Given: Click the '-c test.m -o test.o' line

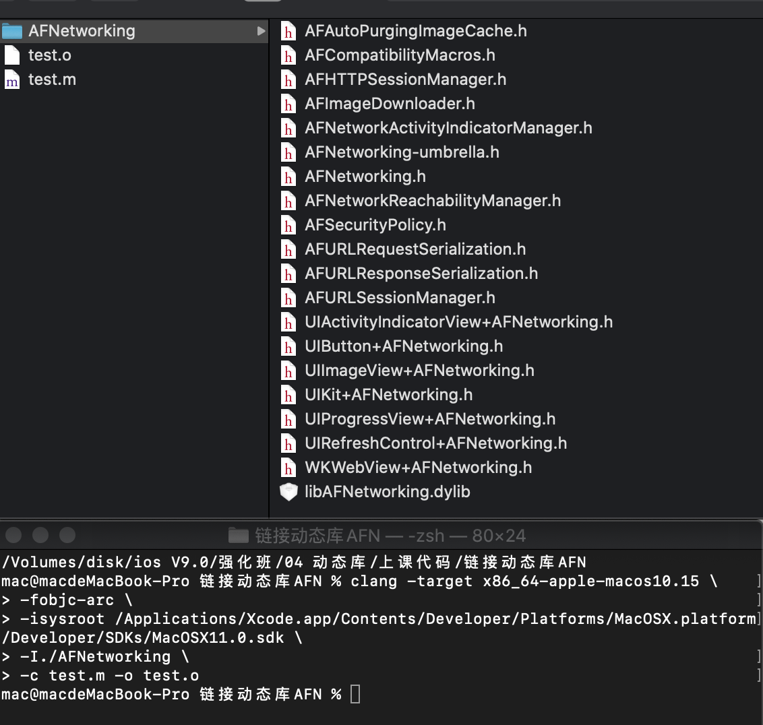Looking at the screenshot, I should 100,675.
